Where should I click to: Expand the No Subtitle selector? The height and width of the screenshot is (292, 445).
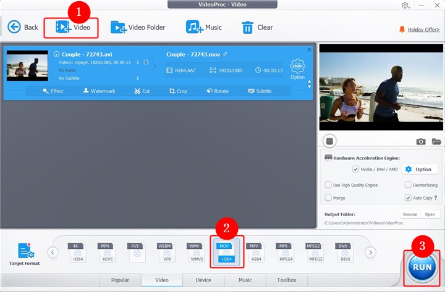pyautogui.click(x=138, y=78)
